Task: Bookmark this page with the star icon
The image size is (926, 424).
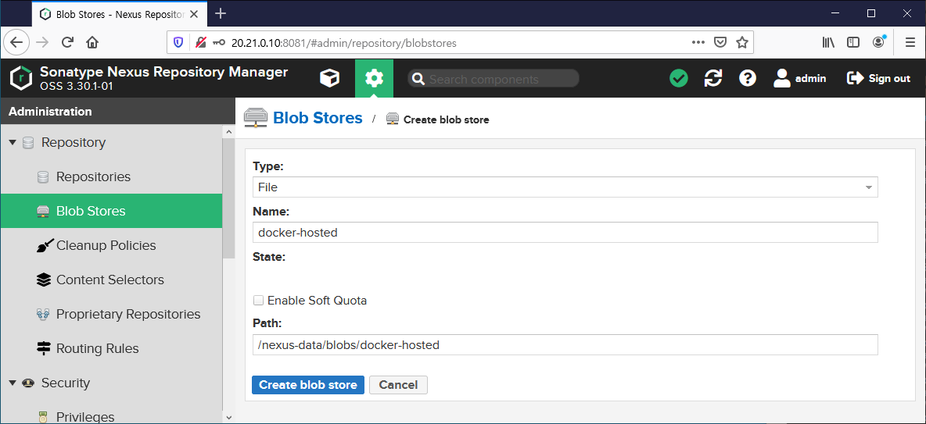Action: (x=741, y=42)
